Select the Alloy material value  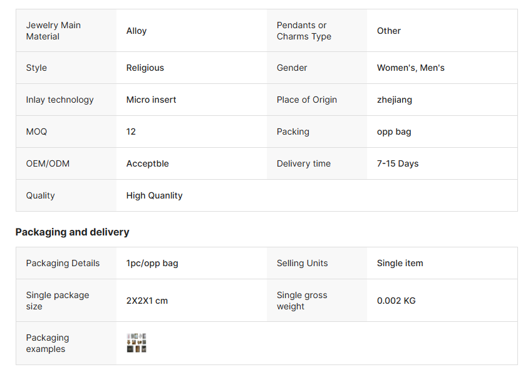tap(137, 31)
